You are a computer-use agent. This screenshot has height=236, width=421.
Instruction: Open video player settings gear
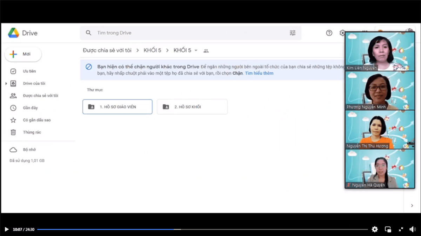tap(375, 229)
